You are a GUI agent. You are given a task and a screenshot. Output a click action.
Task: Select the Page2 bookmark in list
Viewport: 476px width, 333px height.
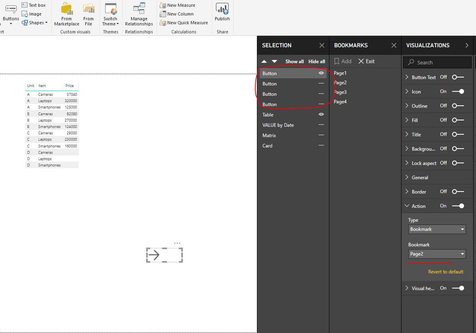(x=340, y=83)
